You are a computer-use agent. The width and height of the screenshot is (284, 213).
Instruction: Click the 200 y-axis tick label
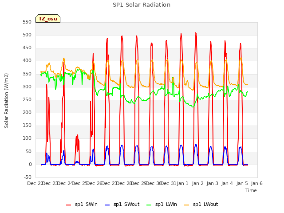pyautogui.click(x=27, y=112)
